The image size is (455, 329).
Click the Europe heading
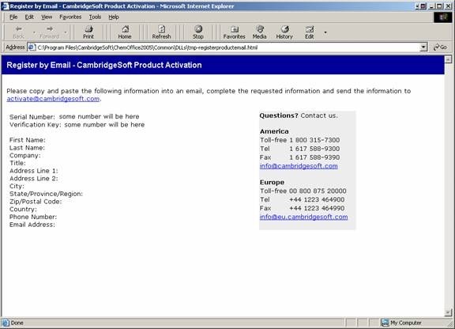(x=272, y=182)
